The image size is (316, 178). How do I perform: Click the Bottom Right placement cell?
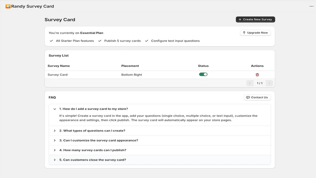[x=132, y=75]
